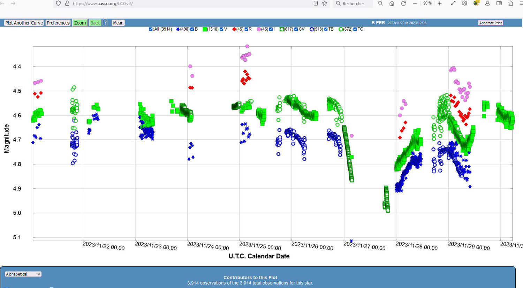Click the Annotate Print button

(491, 23)
